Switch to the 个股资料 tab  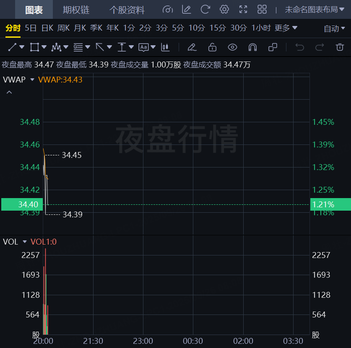[x=127, y=10]
